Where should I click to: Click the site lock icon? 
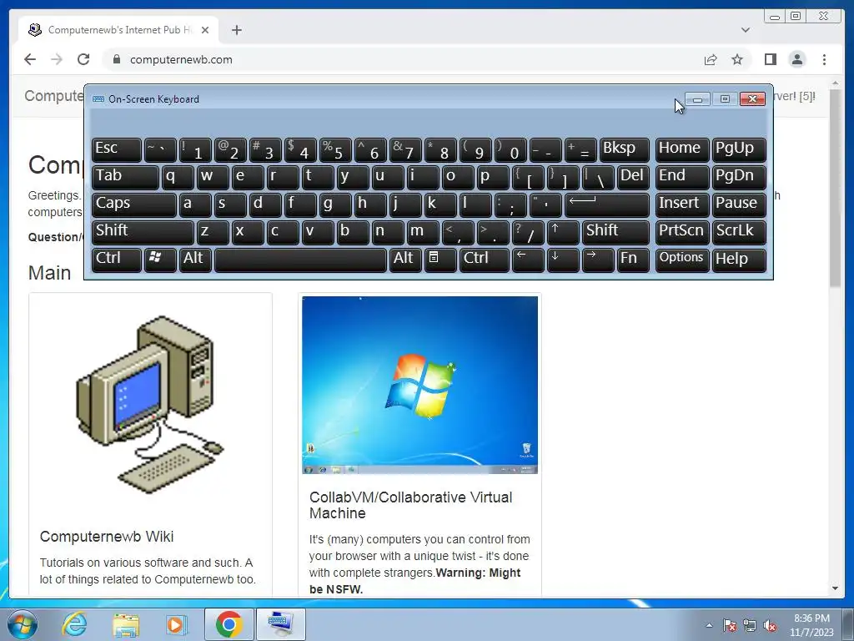117,59
